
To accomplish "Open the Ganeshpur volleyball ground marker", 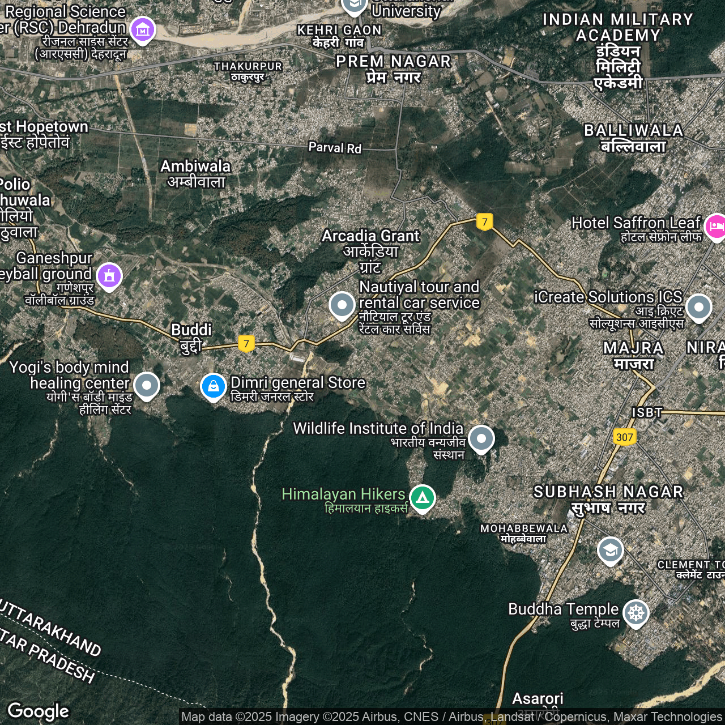I will [x=109, y=275].
